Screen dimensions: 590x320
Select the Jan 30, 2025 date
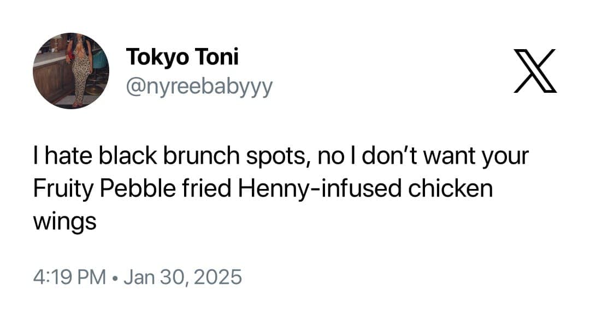tap(182, 276)
